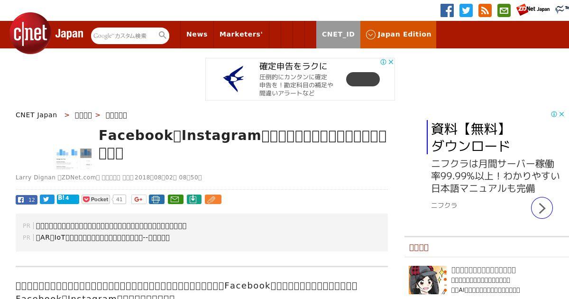Click the circular arrow button in sidebar ad
Screen dimensions: 569x299
542,208
